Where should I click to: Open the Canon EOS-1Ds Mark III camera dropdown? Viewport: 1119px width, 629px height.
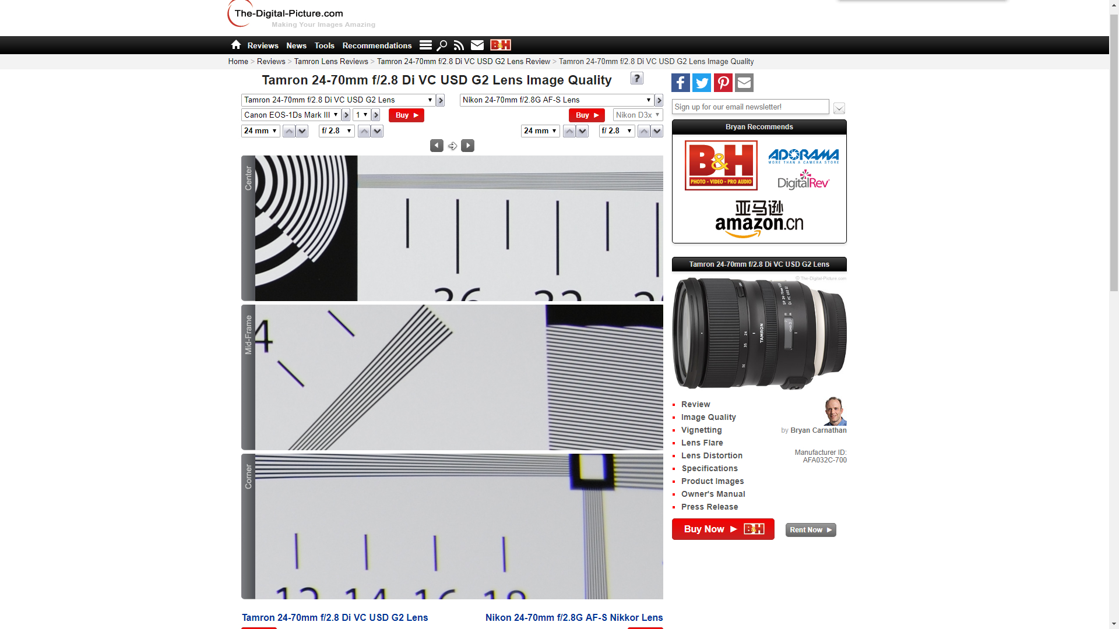coord(291,115)
